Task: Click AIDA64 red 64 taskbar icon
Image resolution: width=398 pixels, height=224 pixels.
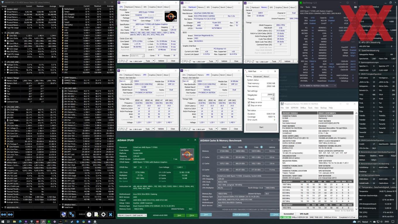Action: point(37,222)
